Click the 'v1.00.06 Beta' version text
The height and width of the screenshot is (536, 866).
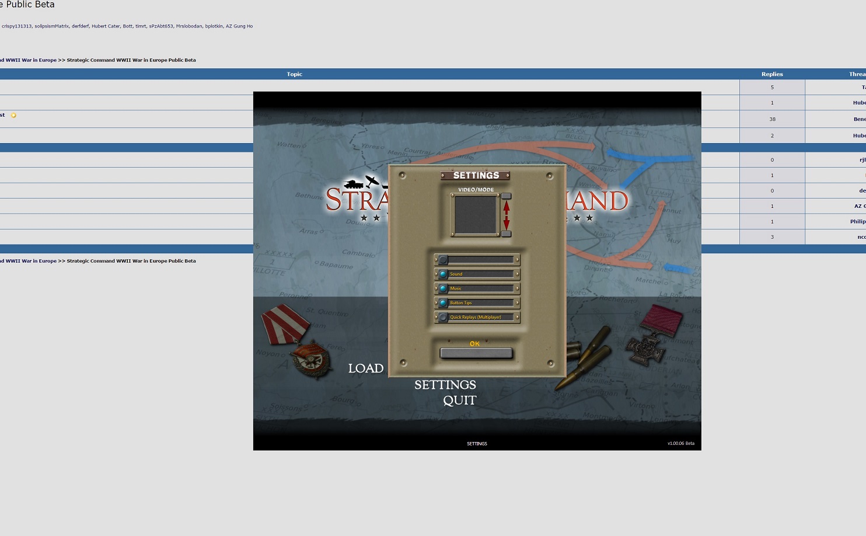pyautogui.click(x=681, y=444)
